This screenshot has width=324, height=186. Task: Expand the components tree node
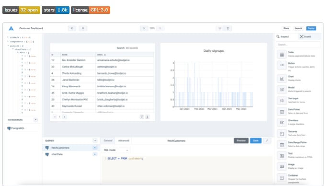(x=8, y=42)
